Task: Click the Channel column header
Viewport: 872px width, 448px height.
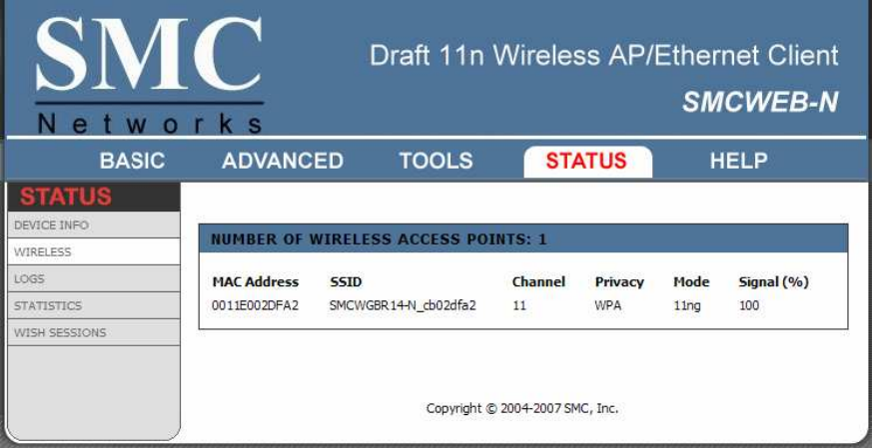Action: pyautogui.click(x=538, y=281)
